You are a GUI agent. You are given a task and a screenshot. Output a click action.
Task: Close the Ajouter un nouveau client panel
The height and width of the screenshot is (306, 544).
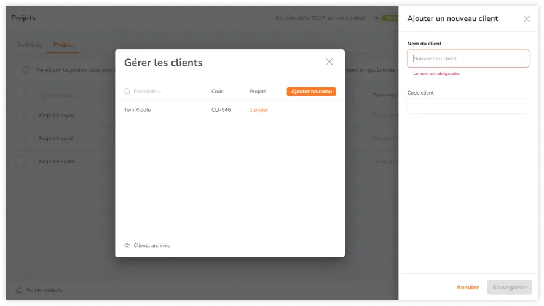526,18
